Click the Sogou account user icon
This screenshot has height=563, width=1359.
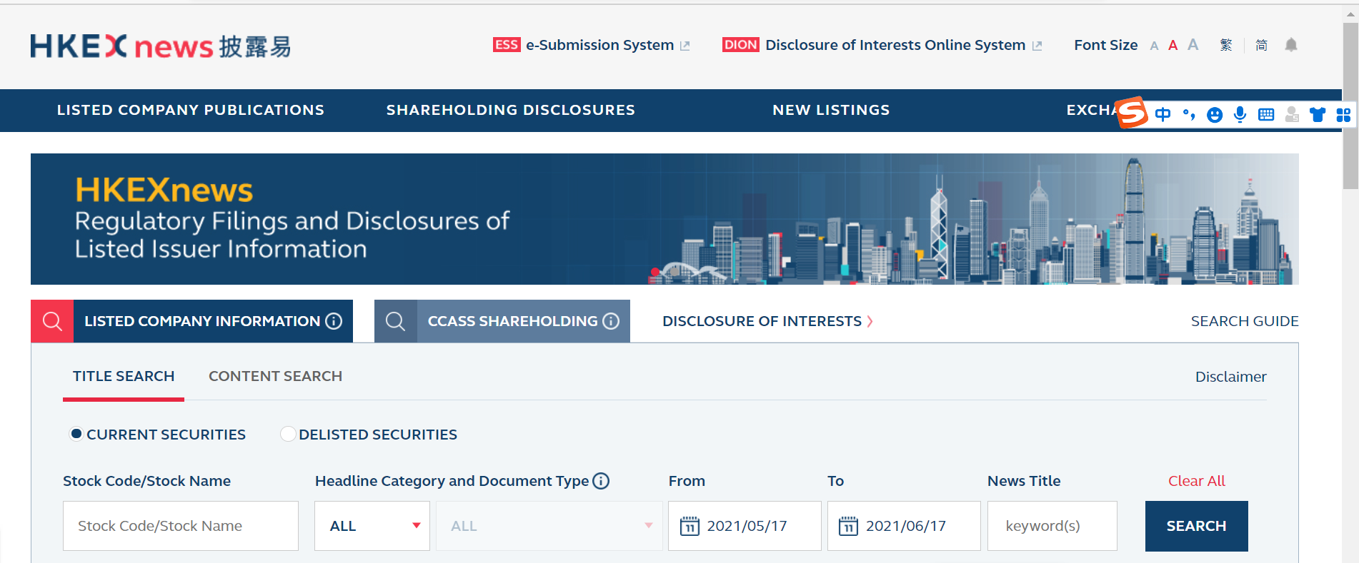1292,114
